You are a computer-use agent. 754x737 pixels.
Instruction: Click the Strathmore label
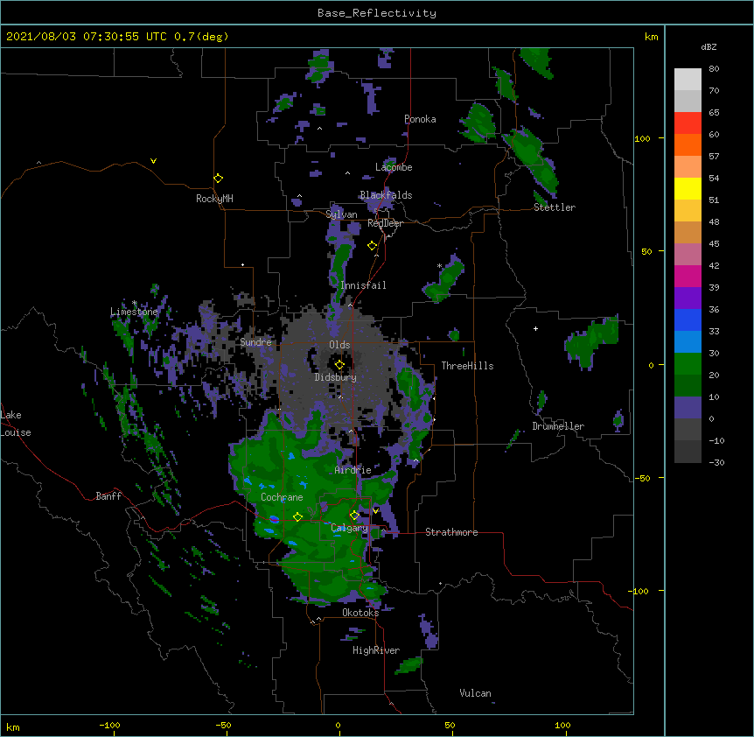[x=451, y=532]
